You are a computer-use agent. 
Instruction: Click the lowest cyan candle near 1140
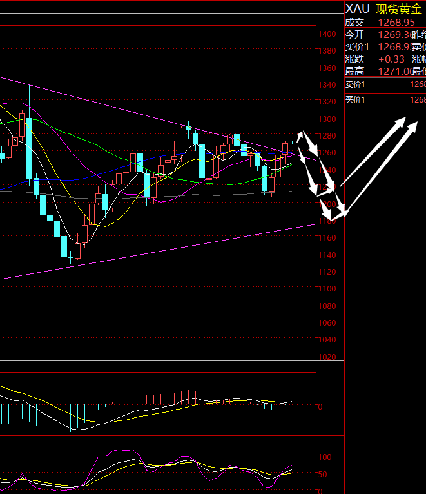[x=64, y=247]
